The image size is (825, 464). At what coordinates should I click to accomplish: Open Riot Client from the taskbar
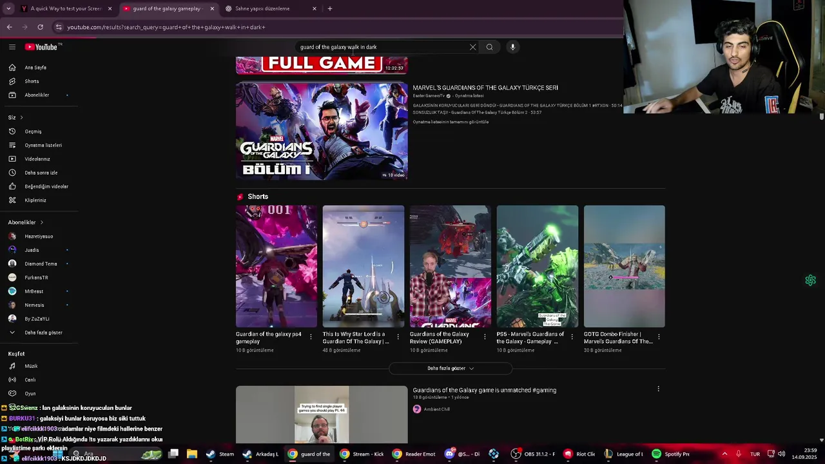coord(579,454)
